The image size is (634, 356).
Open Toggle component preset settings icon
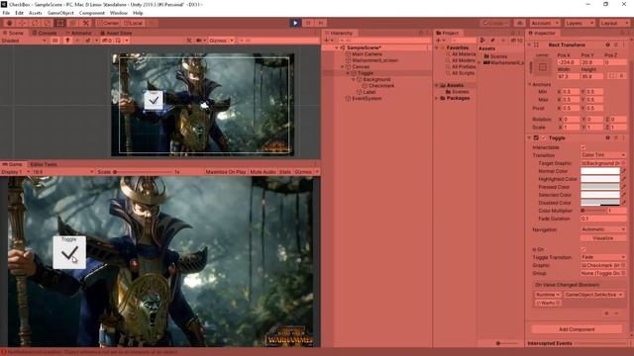tap(616, 137)
